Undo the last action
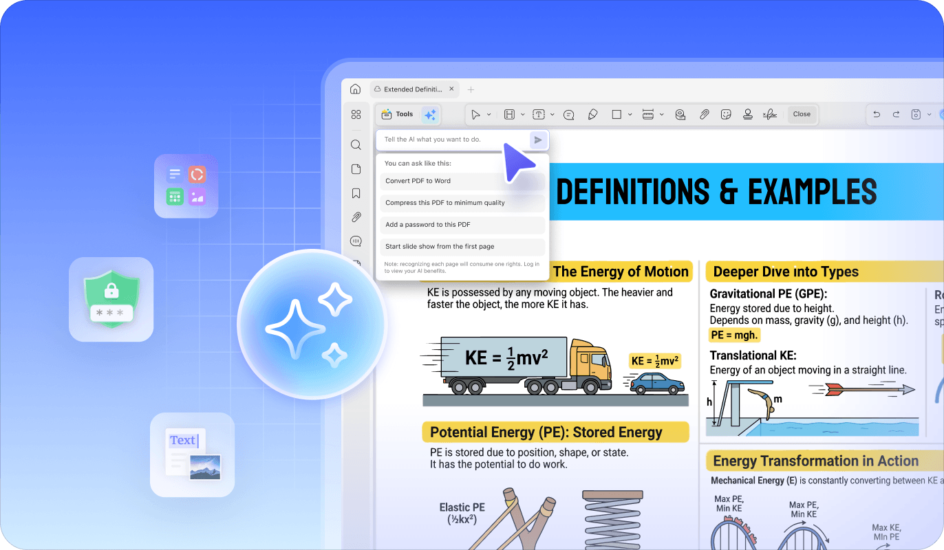 (877, 115)
